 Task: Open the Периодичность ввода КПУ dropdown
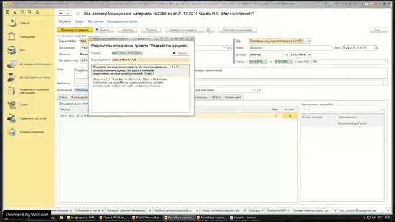tap(381, 110)
